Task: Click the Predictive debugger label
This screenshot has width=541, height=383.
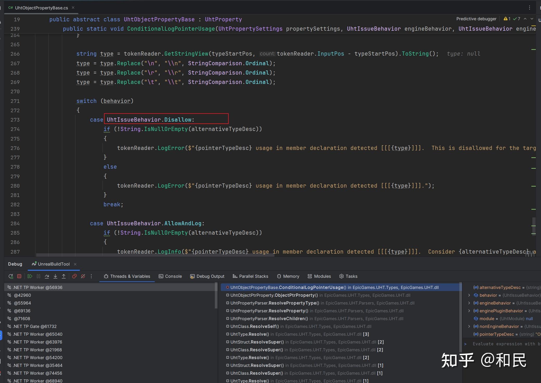Action: point(476,19)
